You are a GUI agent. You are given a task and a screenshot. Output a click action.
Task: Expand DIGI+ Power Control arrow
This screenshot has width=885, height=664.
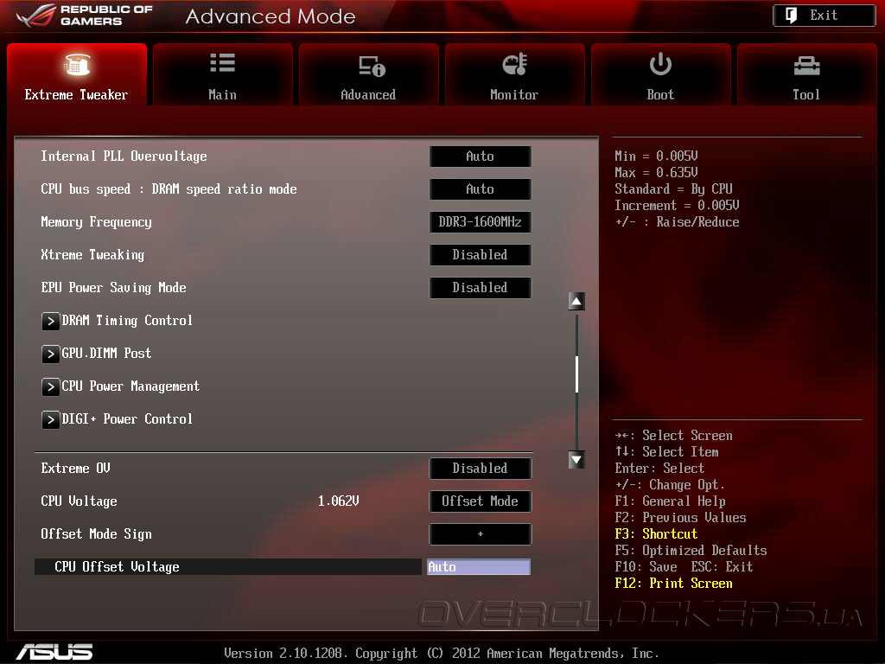point(51,419)
